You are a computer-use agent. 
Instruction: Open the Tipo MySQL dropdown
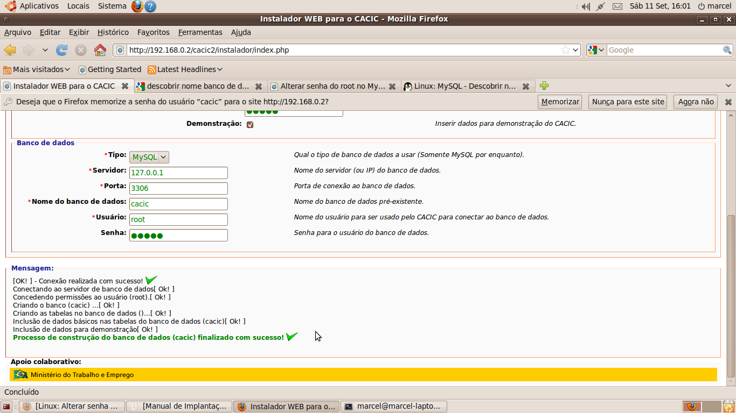(x=149, y=157)
